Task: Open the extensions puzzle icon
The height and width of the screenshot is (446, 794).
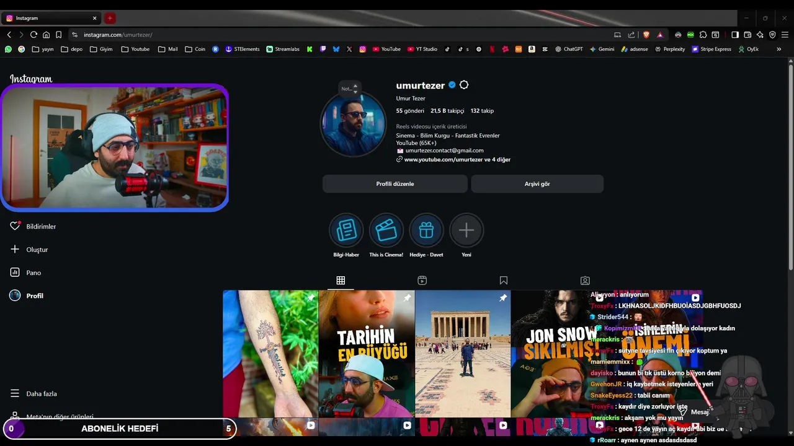Action: [703, 35]
